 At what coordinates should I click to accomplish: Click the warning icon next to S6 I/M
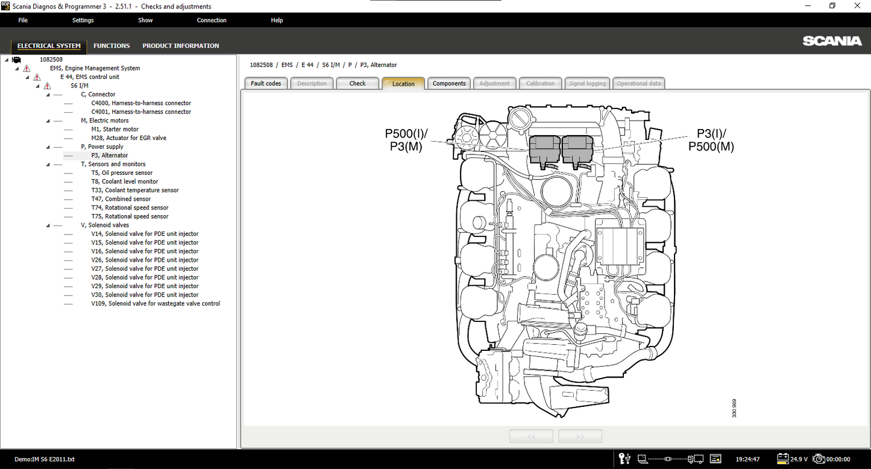47,86
